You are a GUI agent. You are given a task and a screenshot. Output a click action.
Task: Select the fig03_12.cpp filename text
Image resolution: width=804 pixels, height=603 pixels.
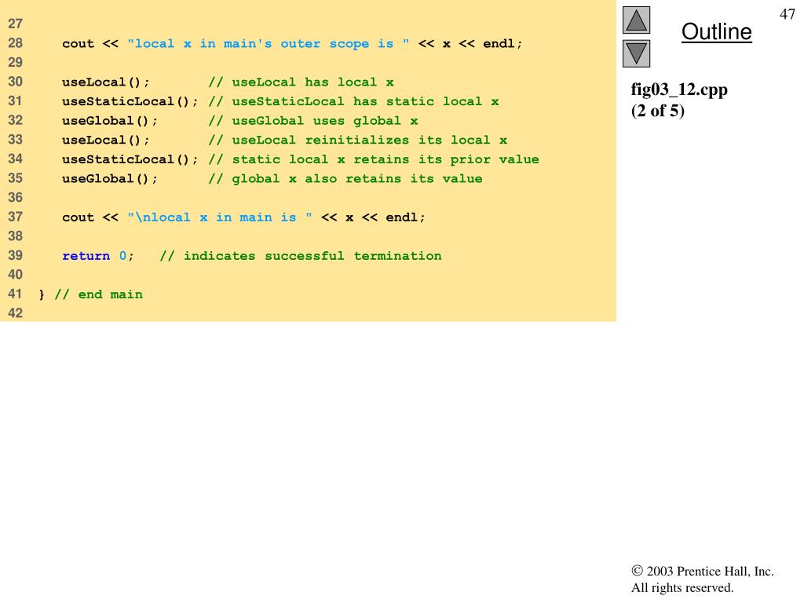click(679, 90)
